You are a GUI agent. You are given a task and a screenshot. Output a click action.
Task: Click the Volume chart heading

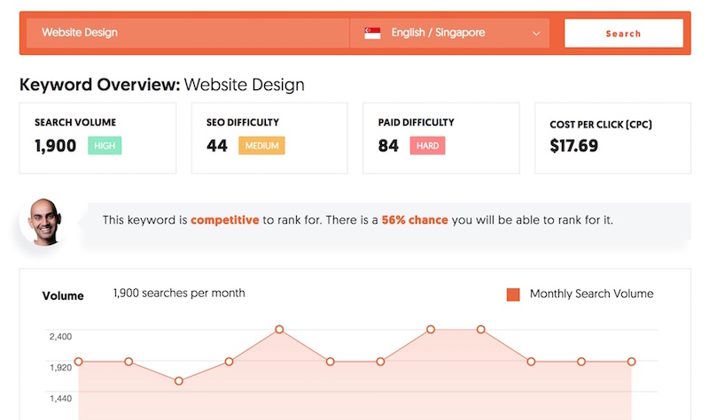[63, 296]
